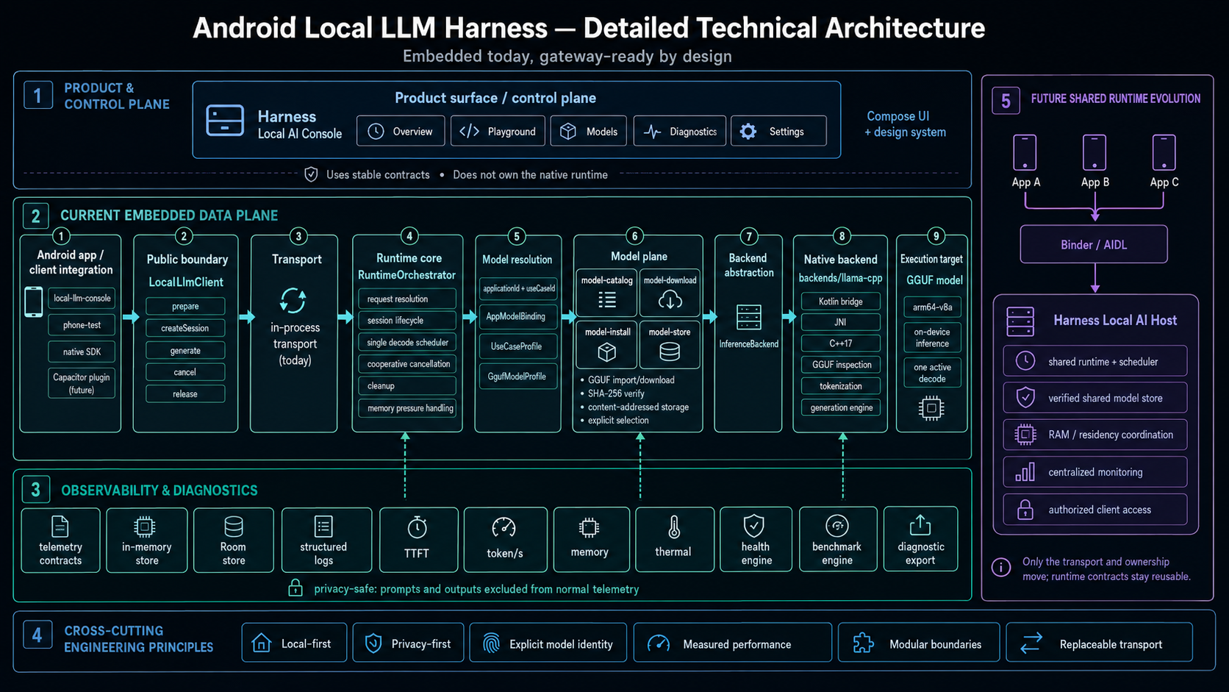Click the token/s gauge icon

click(504, 527)
